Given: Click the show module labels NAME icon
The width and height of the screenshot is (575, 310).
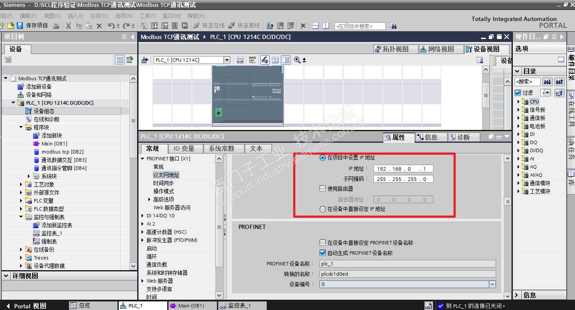Looking at the screenshot, I should (252, 60).
